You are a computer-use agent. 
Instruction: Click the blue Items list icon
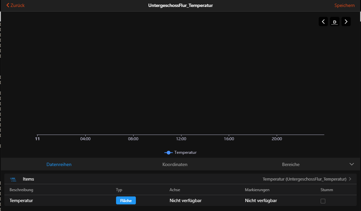(x=13, y=179)
